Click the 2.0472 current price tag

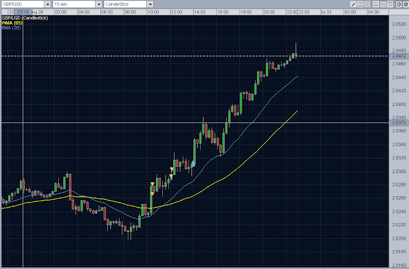tap(399, 56)
